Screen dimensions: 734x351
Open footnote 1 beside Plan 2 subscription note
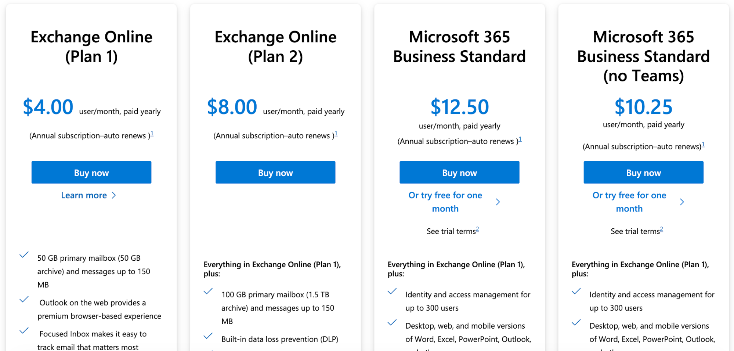point(336,133)
